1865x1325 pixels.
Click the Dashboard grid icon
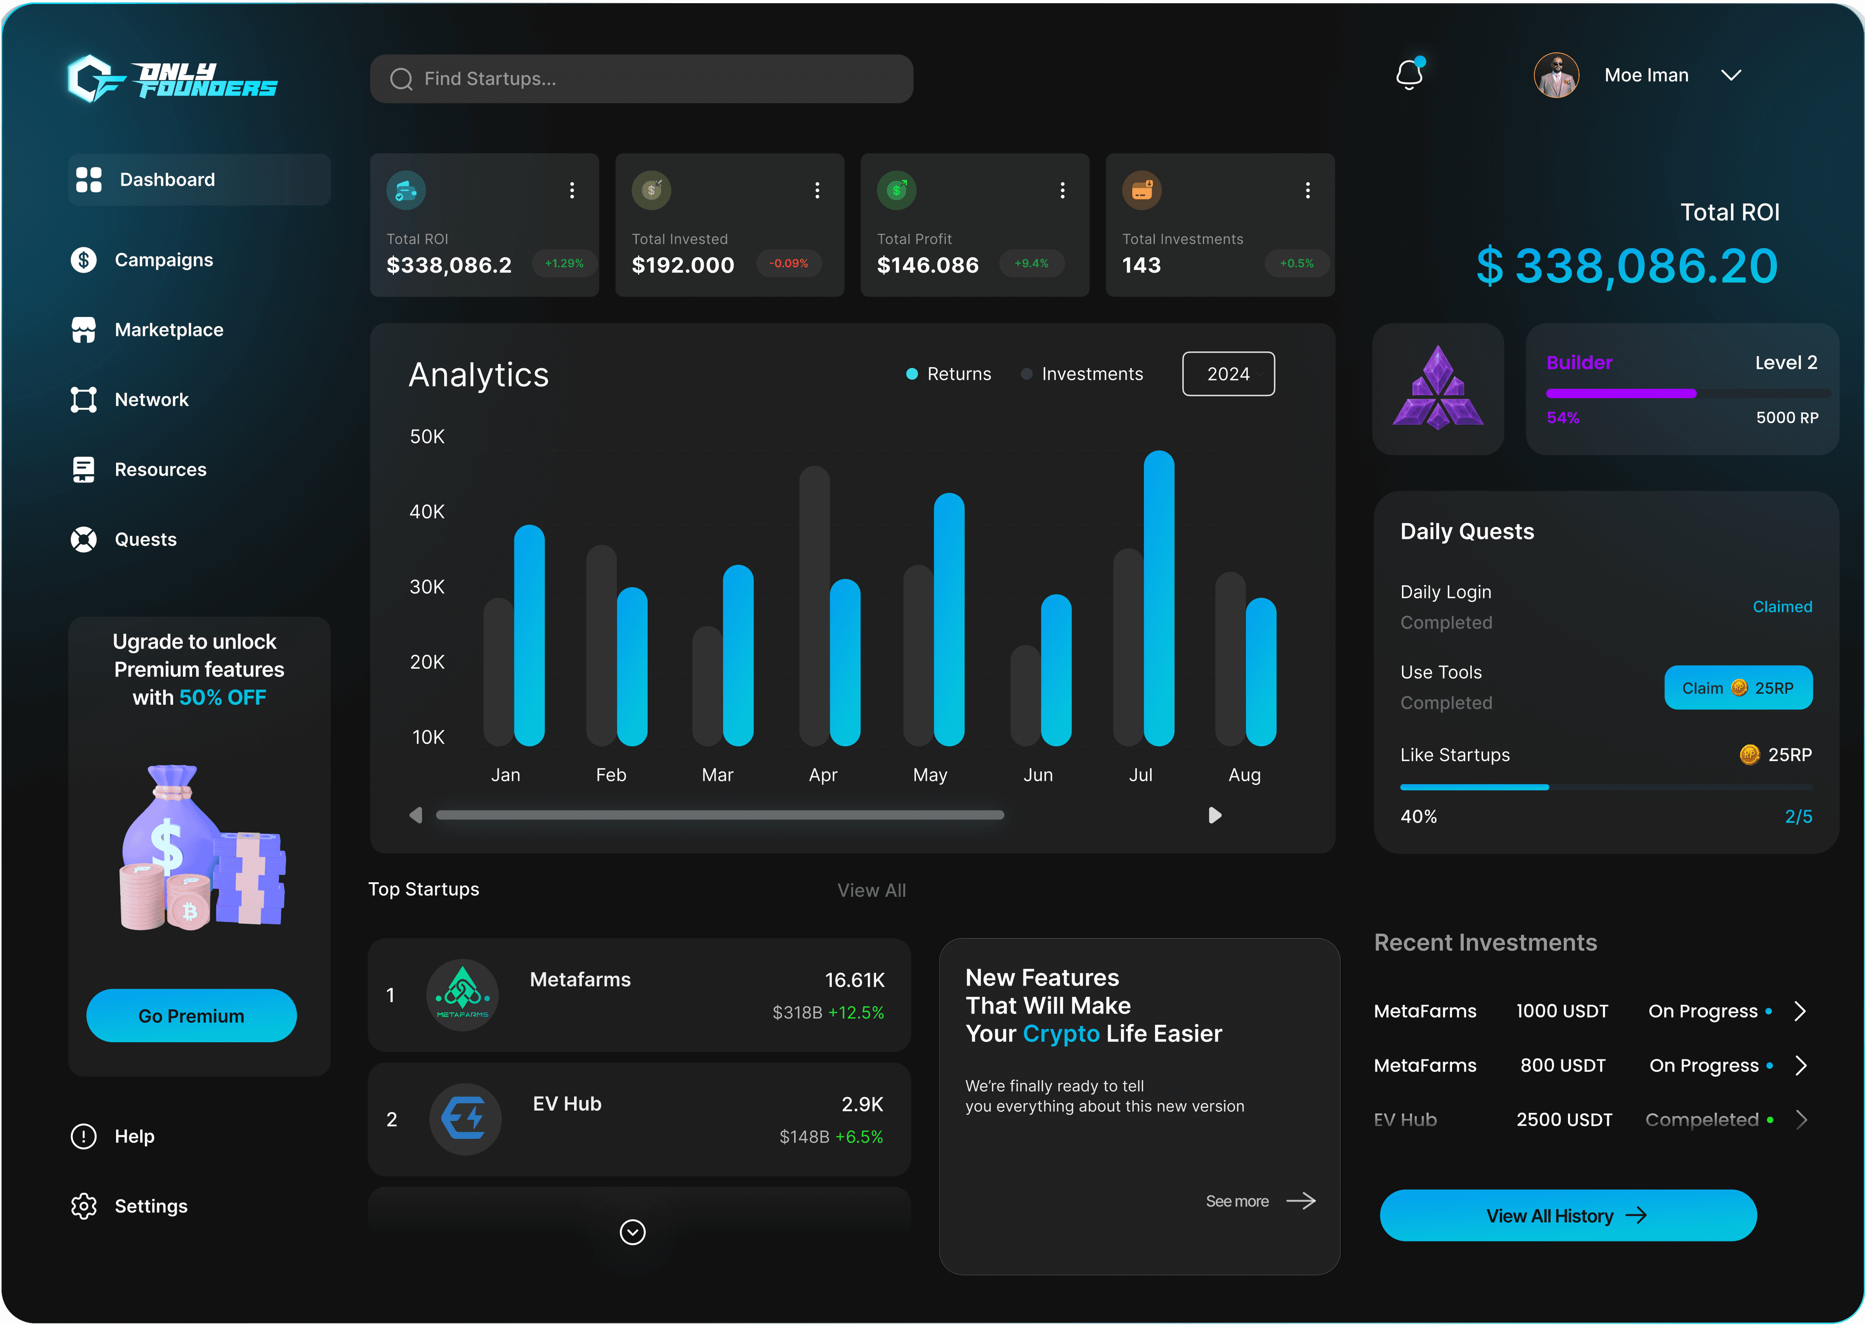point(88,179)
